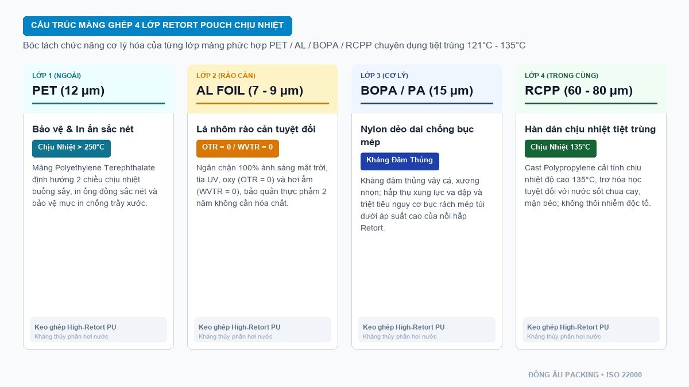The width and height of the screenshot is (689, 387).
Task: Click the heading "Bảo vệ & In ấn sắc nét"
Action: click(x=83, y=129)
